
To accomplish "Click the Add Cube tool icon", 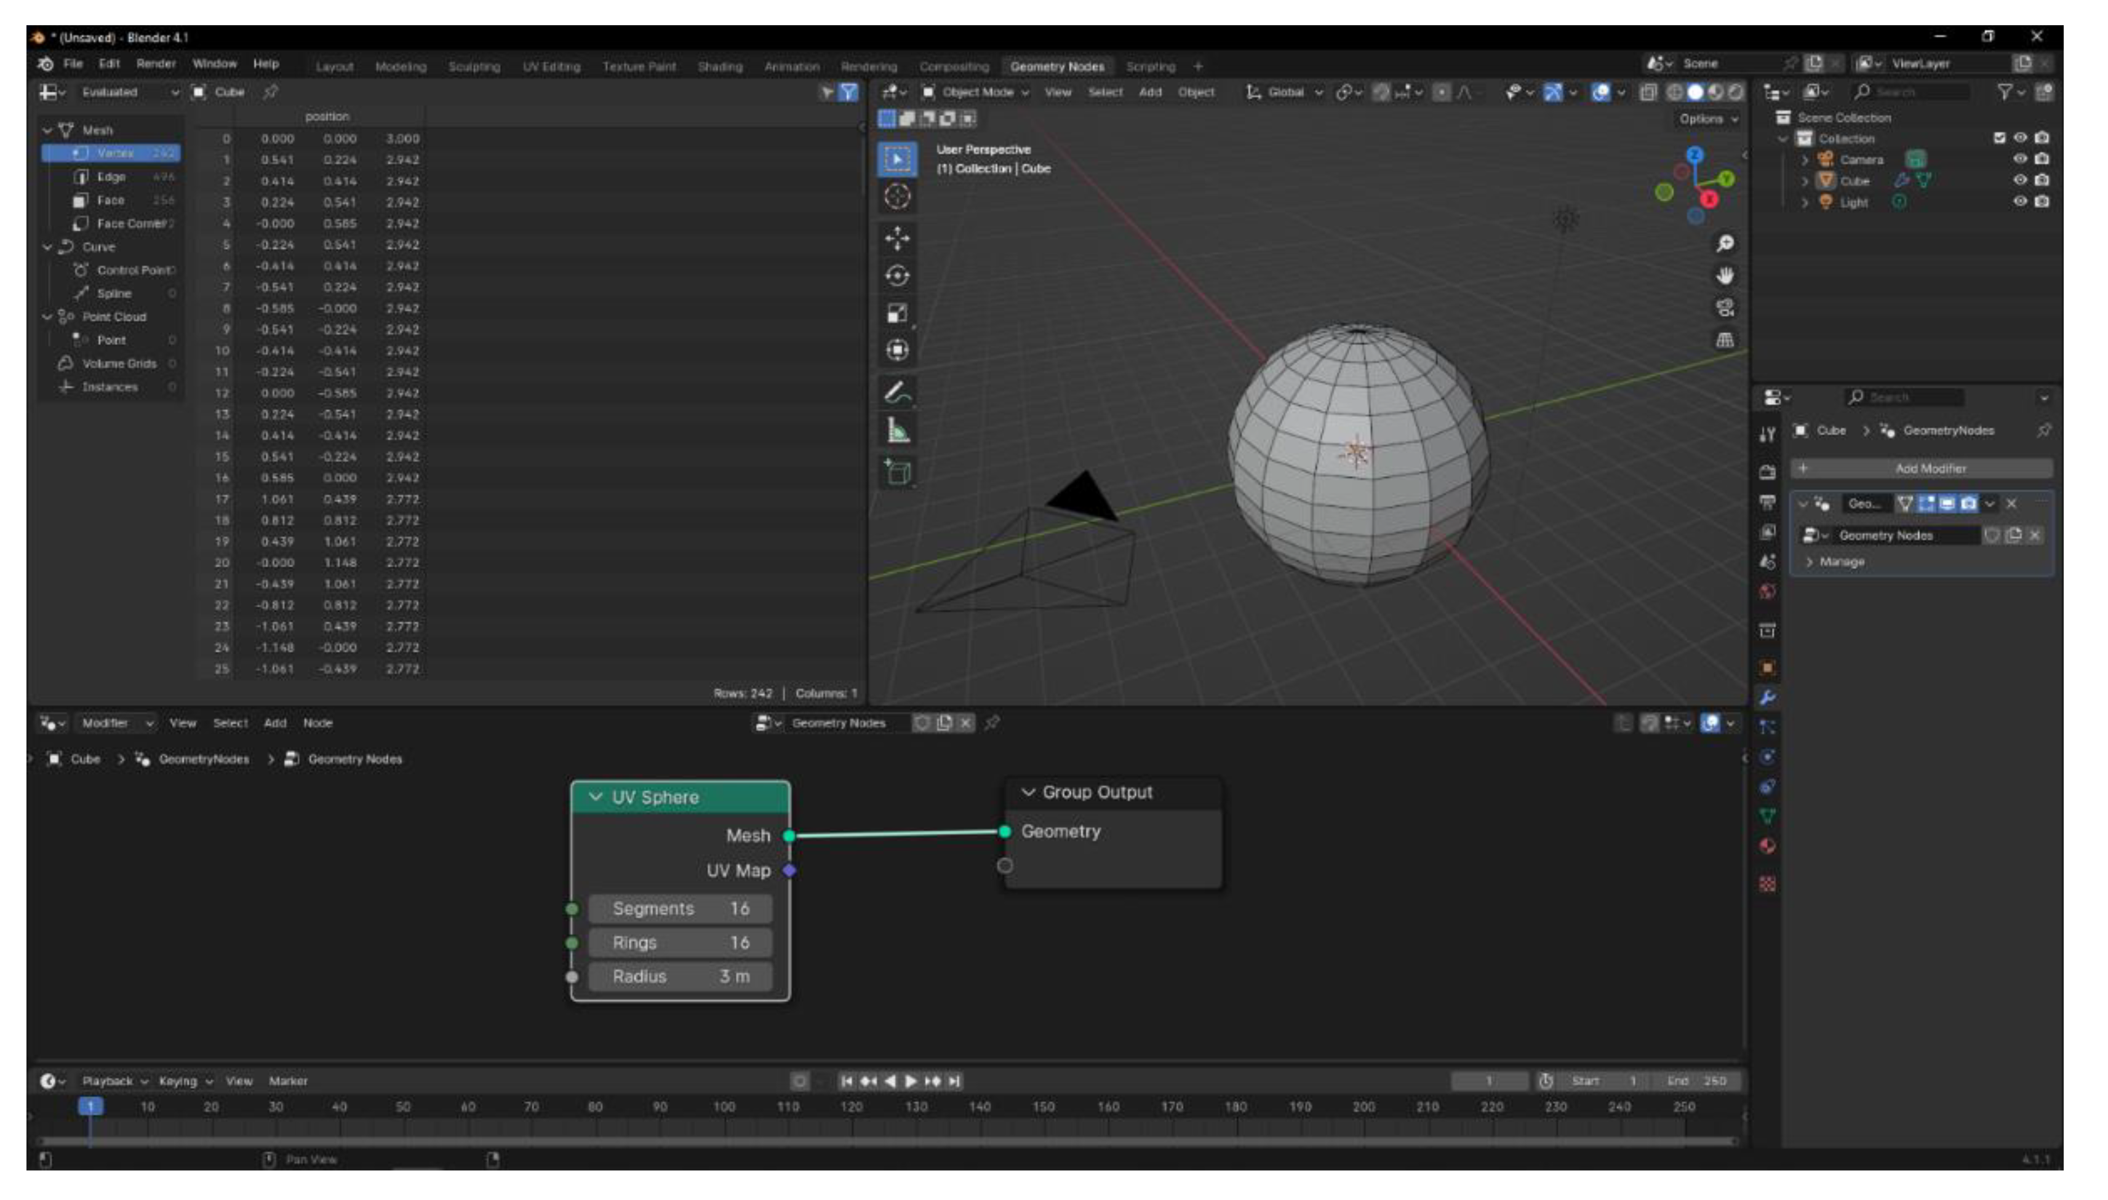I will (897, 472).
